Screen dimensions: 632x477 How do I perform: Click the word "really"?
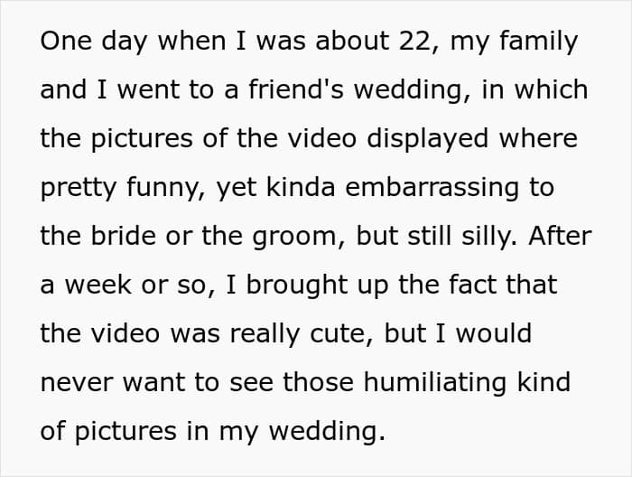(265, 334)
